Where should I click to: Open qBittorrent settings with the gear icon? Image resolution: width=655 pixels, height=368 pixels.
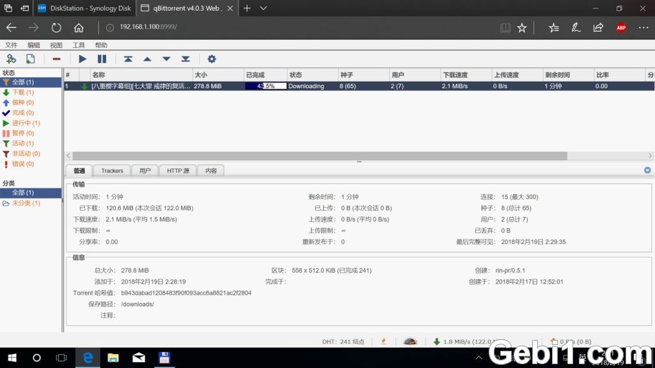[x=211, y=58]
